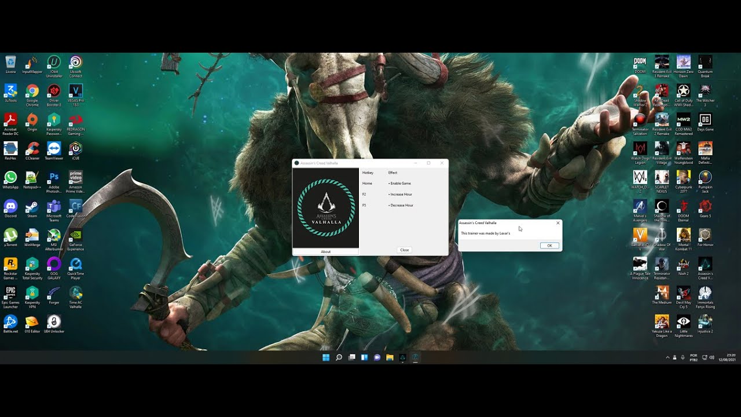The image size is (741, 417).
Task: Select the 'Increase Hour' effect text
Action: 401,195
